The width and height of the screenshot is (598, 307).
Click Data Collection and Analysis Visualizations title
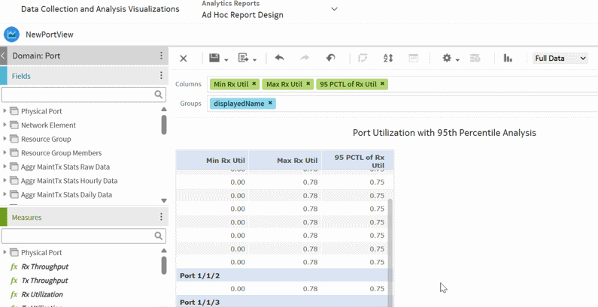click(100, 9)
